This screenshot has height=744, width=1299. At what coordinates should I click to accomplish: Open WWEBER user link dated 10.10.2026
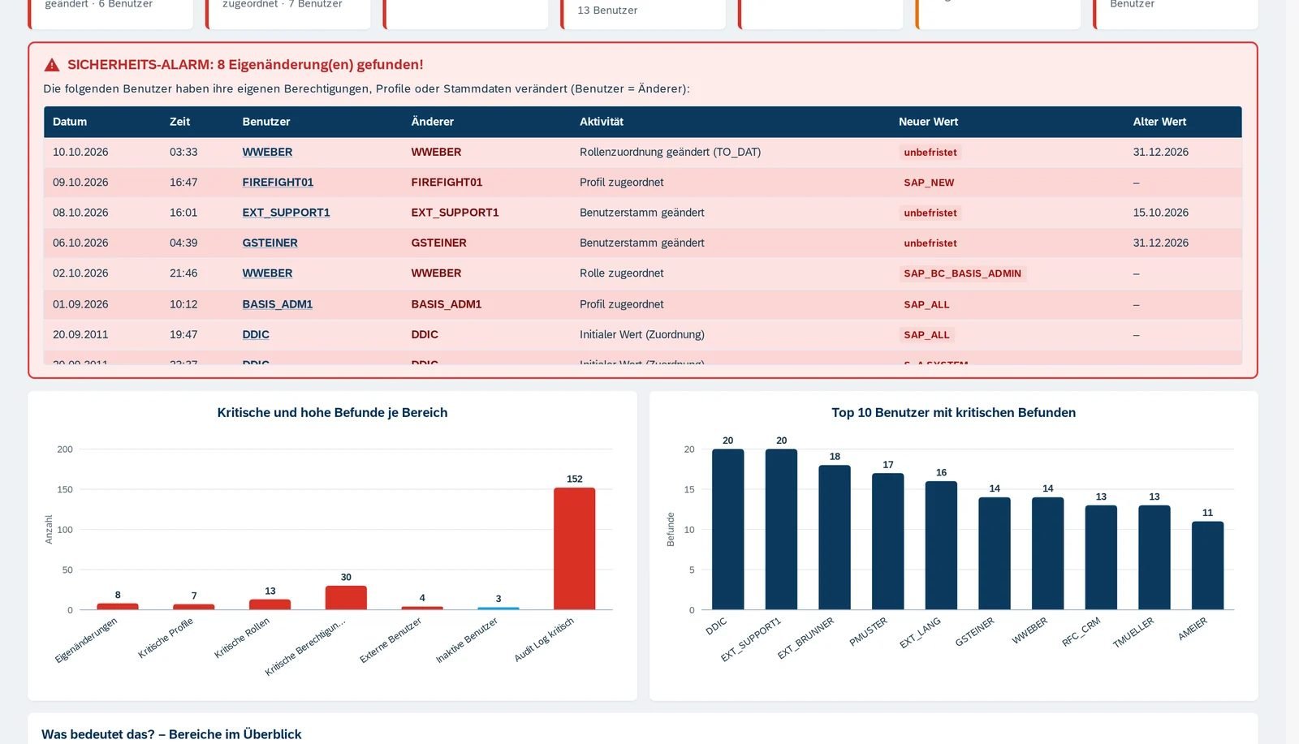(267, 152)
